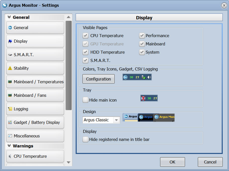
Task: Toggle the Mainboard page checkbox
Action: pos(142,44)
